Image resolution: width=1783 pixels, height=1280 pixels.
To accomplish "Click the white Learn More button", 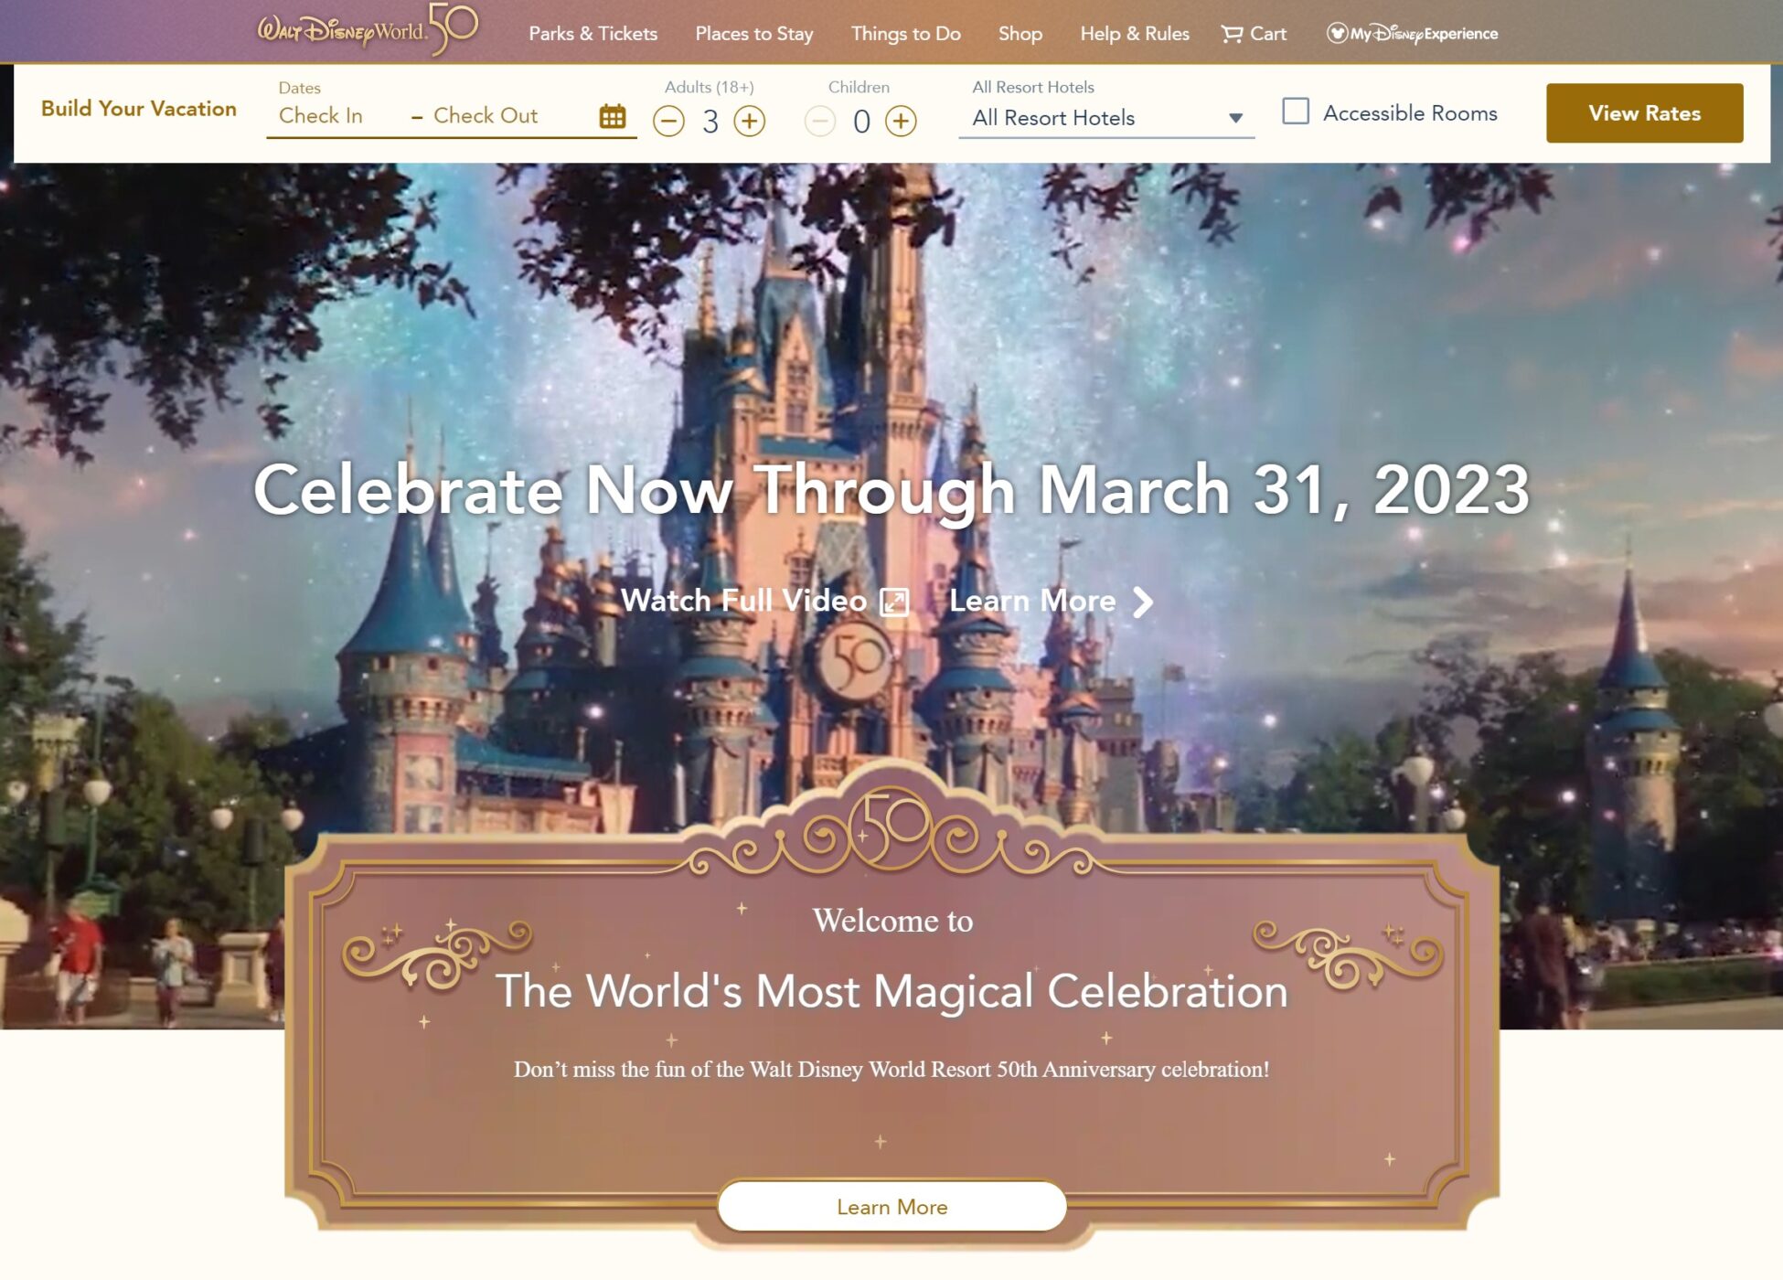I will (891, 1207).
